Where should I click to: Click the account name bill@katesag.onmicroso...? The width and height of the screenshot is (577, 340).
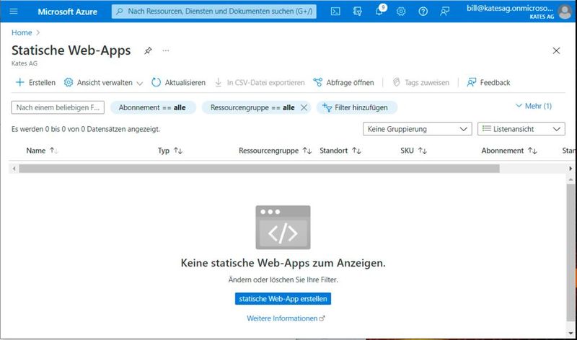(x=510, y=8)
